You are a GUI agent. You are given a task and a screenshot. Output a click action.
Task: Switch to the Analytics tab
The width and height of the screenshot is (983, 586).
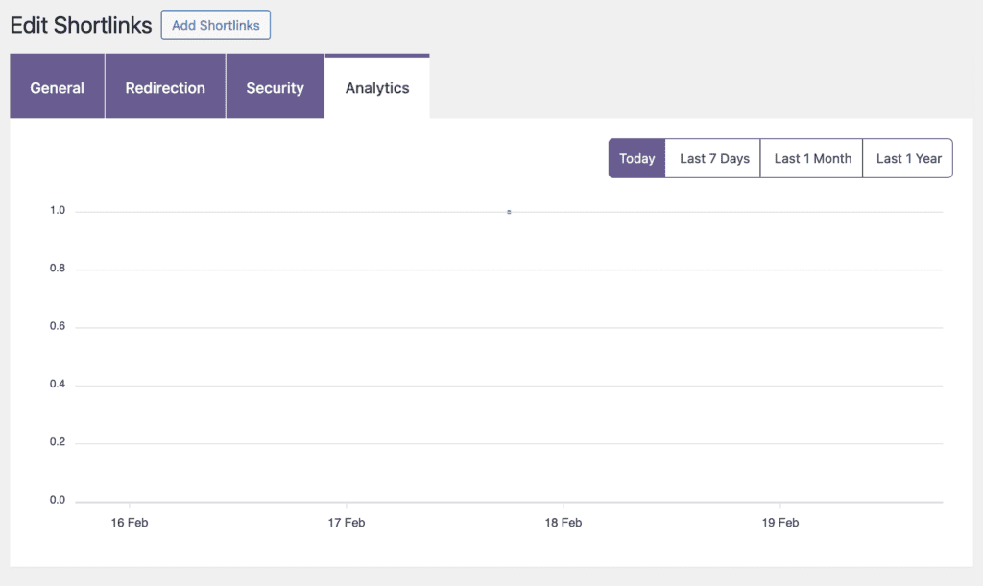376,87
